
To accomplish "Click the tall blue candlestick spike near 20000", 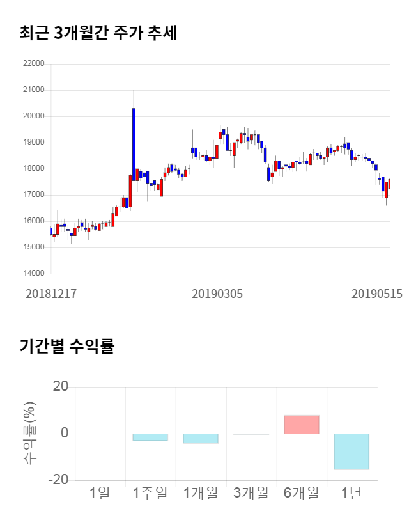I will [134, 144].
